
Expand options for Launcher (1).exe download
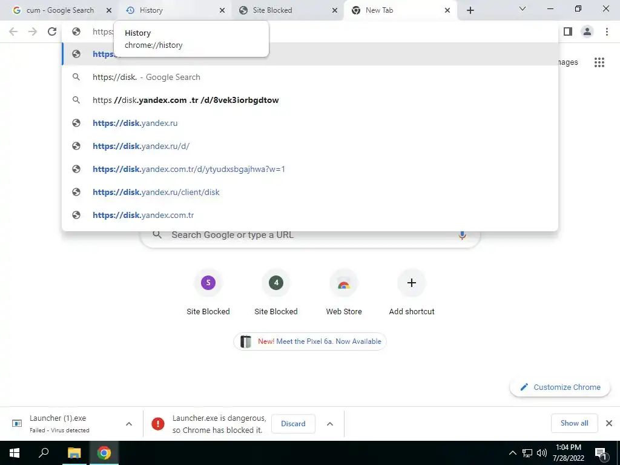pos(129,423)
